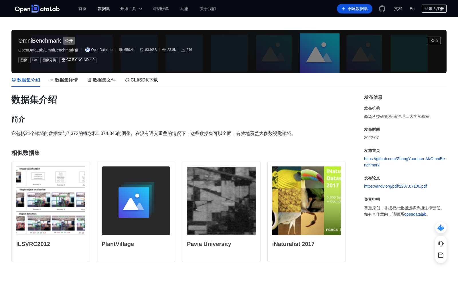Viewport: 458px width, 286px height.
Task: Click the file count icon 650.4k
Action: (121, 50)
